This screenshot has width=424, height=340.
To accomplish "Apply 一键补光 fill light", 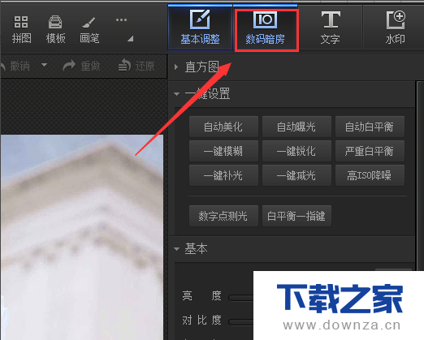I will click(x=223, y=175).
